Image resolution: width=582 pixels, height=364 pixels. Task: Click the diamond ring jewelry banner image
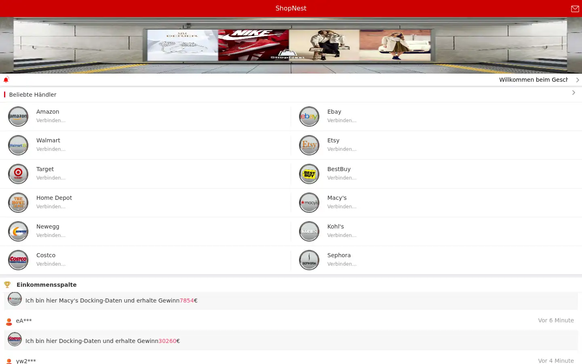point(183,45)
